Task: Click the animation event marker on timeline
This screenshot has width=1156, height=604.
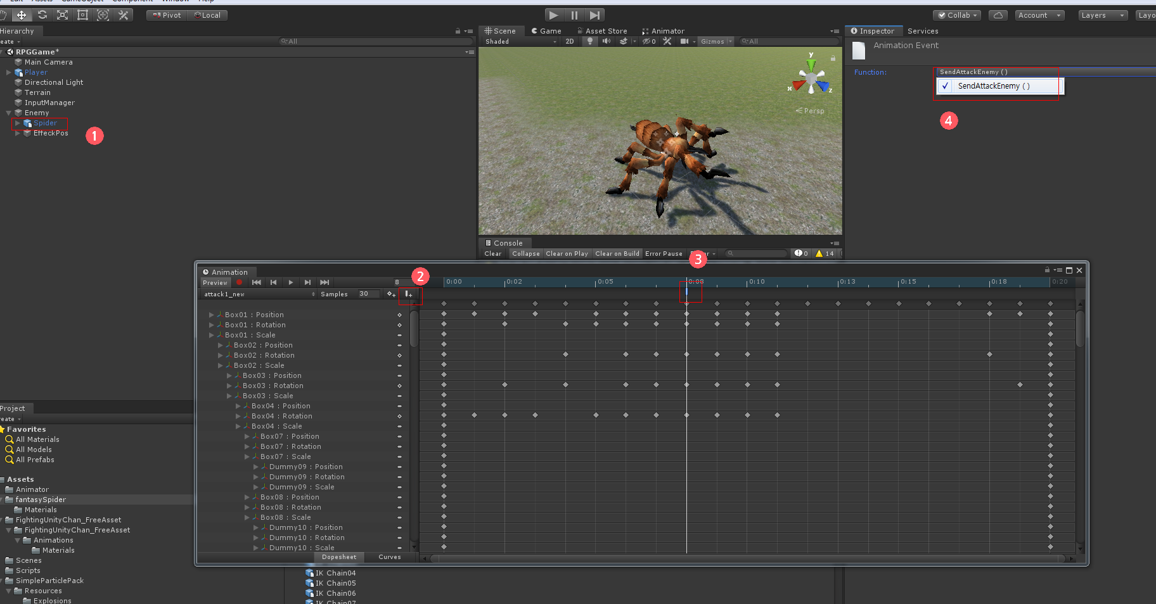Action: tap(686, 291)
